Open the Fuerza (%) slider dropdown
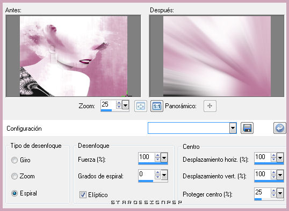 [164, 157]
